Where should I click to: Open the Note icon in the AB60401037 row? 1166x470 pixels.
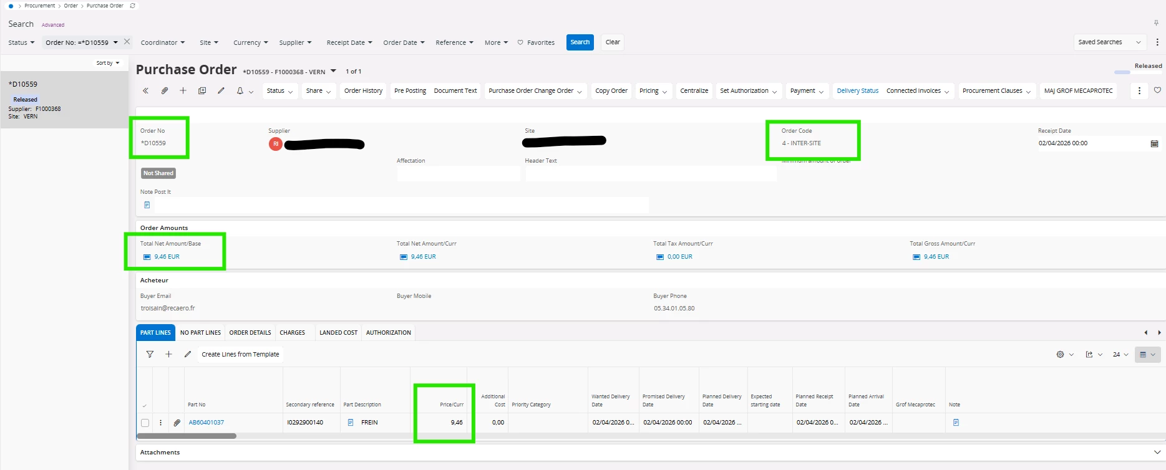(x=956, y=423)
